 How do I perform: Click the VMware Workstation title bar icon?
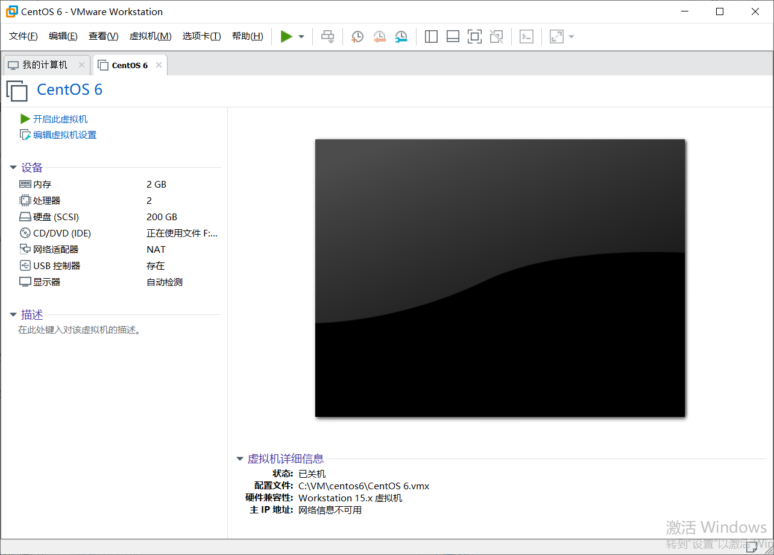click(x=11, y=11)
